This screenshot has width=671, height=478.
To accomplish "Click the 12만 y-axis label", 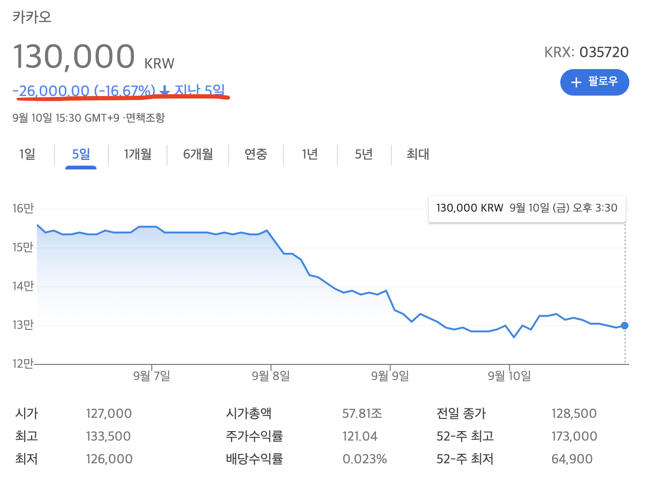I will point(23,364).
